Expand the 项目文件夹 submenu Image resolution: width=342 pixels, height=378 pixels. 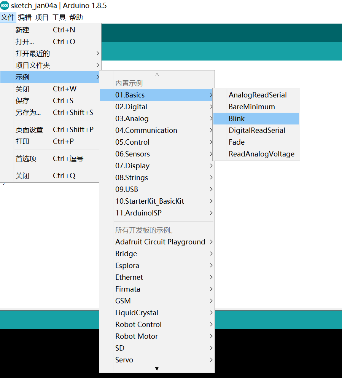(50, 65)
